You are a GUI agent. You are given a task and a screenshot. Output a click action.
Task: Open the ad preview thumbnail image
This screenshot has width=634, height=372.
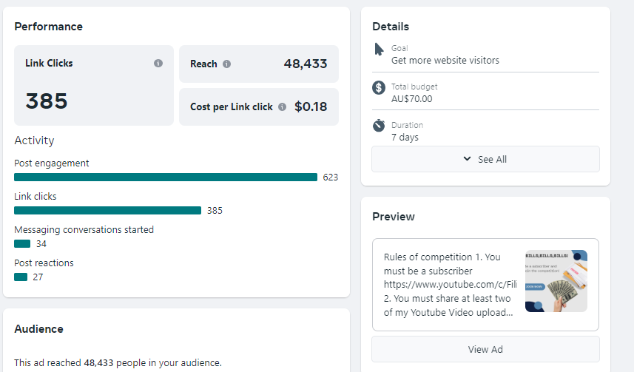point(556,280)
